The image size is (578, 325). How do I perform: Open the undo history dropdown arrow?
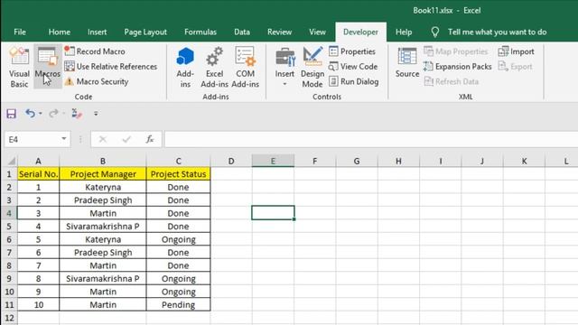tap(40, 114)
